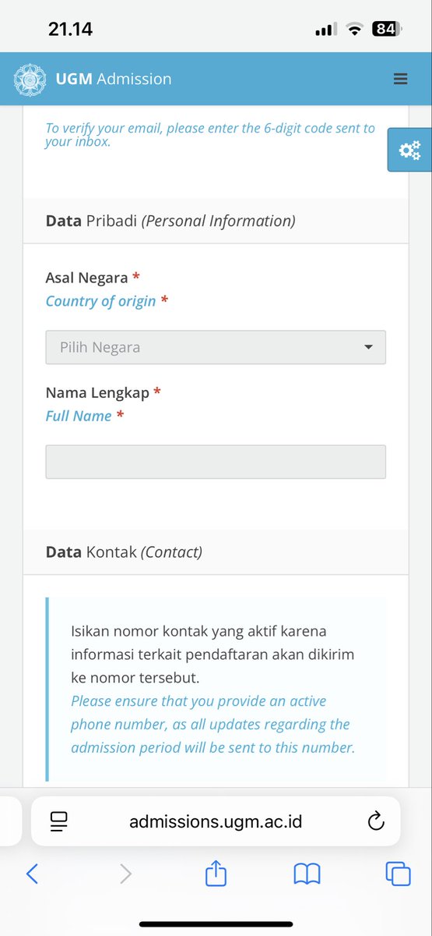Open the hamburger navigation menu

(401, 79)
